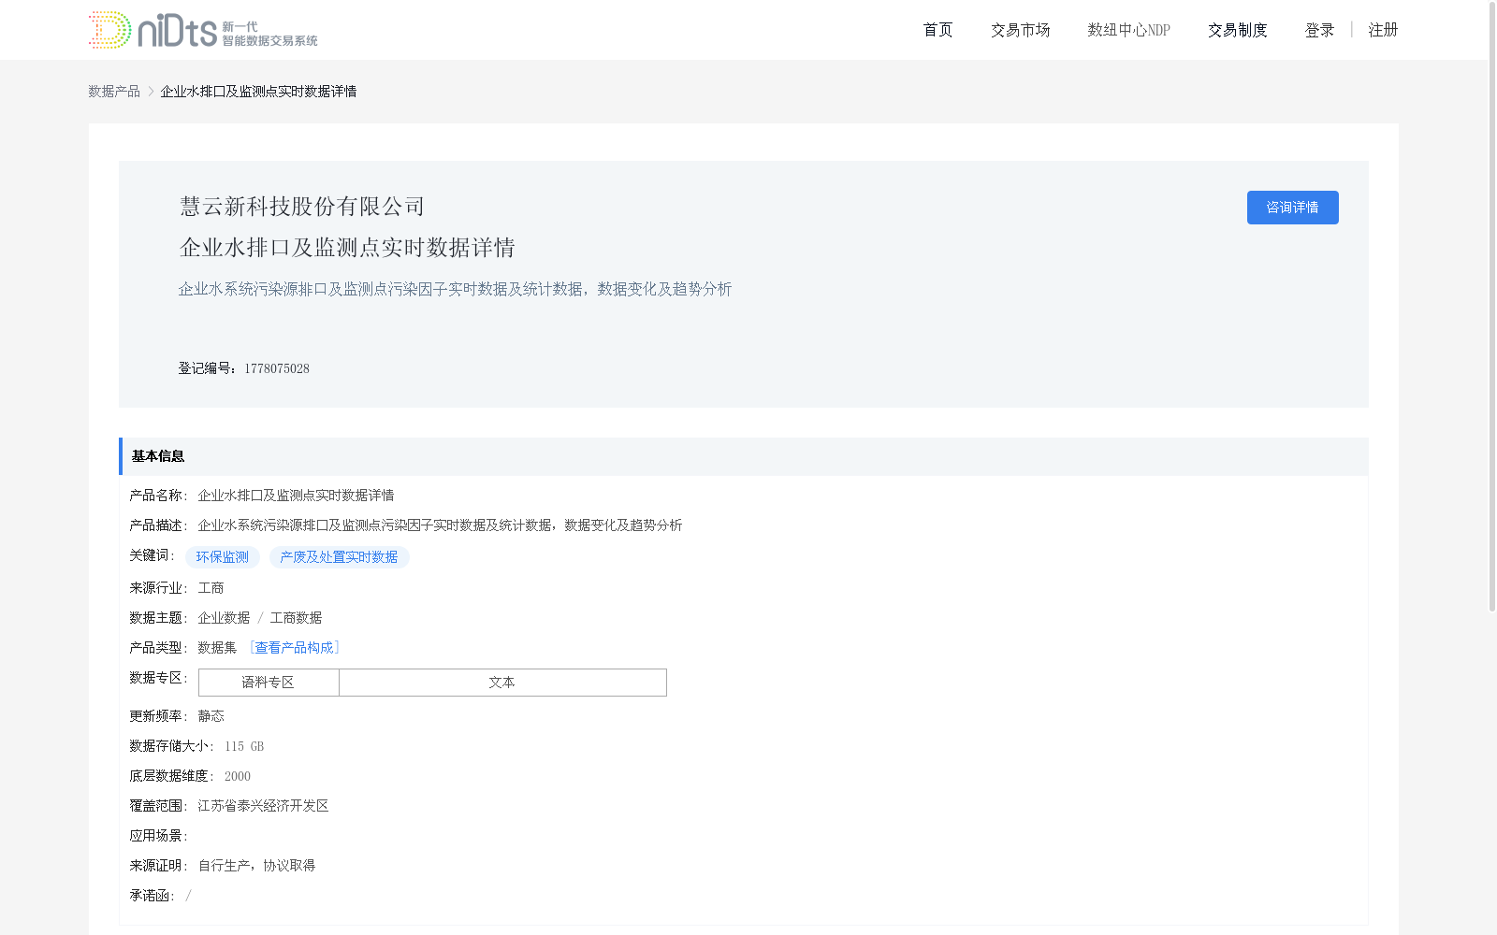Select registration number 1778075028
The image size is (1497, 935).
(277, 368)
